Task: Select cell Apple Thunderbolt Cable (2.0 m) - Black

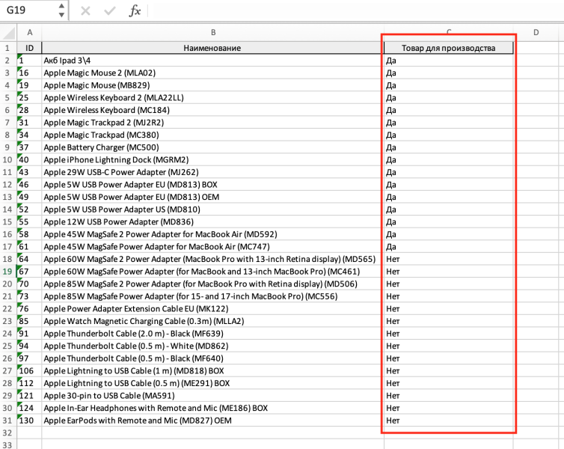Action: coord(213,334)
